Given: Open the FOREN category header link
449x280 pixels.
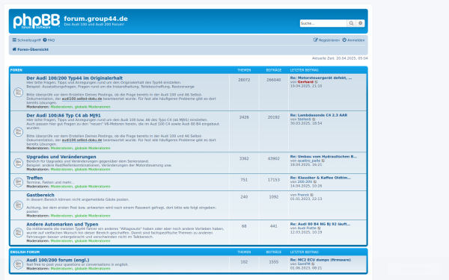Looking at the screenshot, I should click(x=16, y=70).
